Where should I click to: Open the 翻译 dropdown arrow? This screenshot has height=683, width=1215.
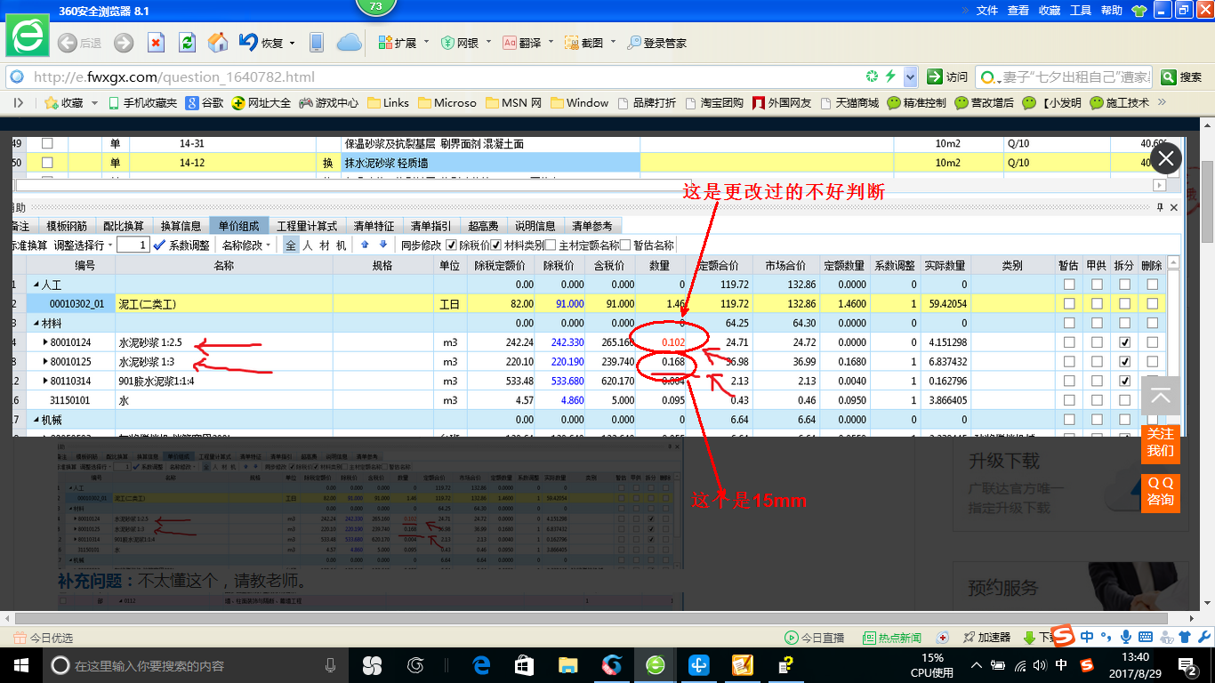(551, 43)
